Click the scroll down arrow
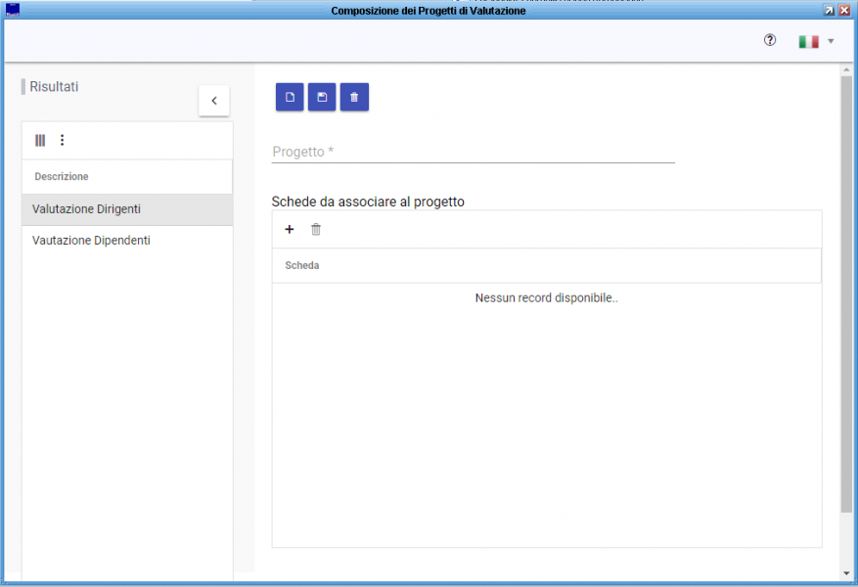858x587 pixels. point(846,573)
